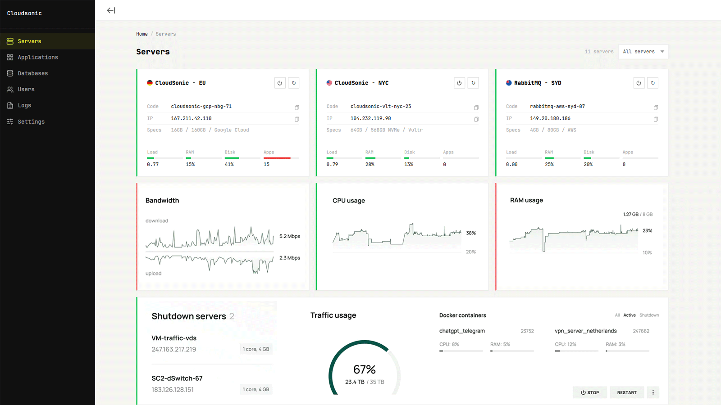Power off CloudSonic - NYC server

459,83
